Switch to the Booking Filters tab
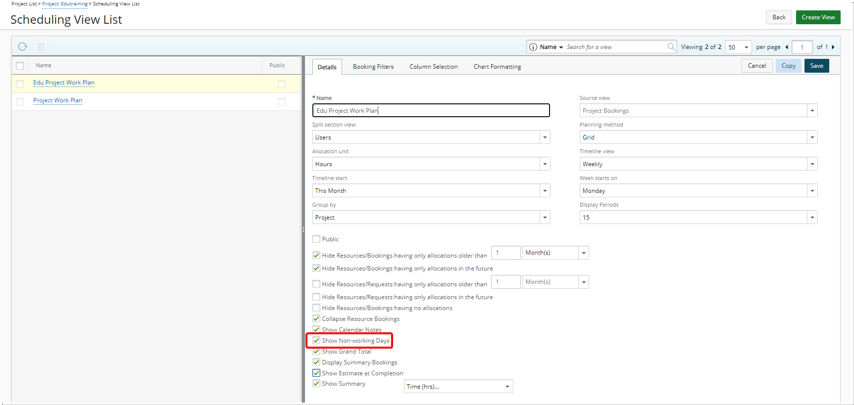 (x=373, y=67)
